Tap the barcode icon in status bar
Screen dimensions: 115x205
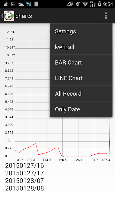click(x=36, y=4)
